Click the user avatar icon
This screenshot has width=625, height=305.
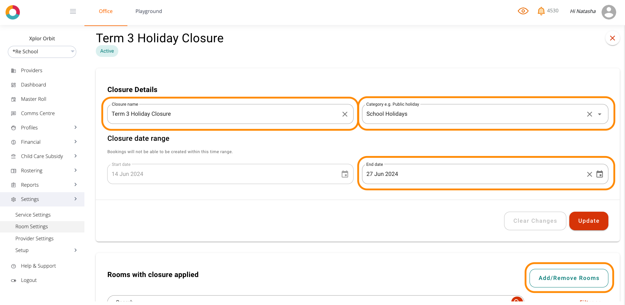point(608,12)
